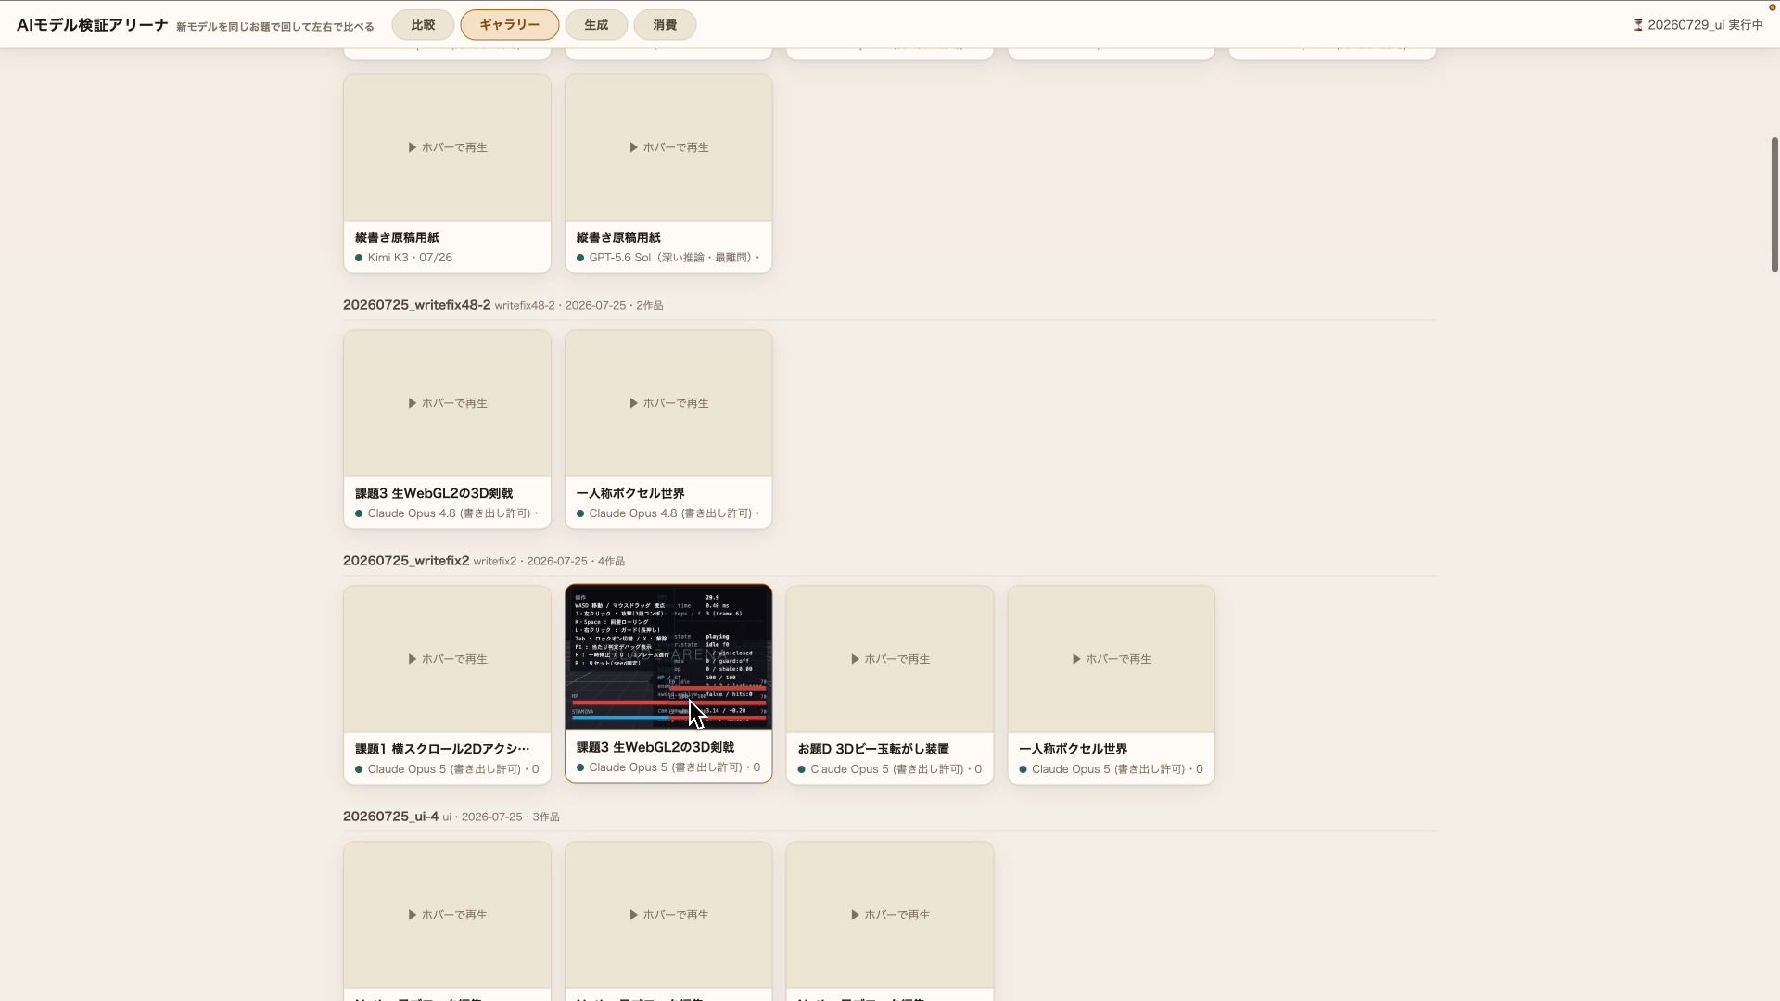Click play icon on Opus 5 一人称ボクセル世界 card

pyautogui.click(x=1077, y=659)
